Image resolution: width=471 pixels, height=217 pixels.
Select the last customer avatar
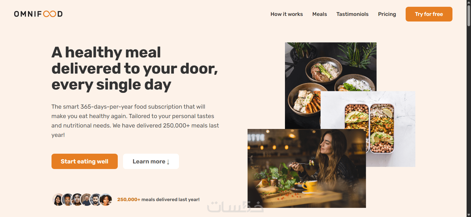coord(106,200)
